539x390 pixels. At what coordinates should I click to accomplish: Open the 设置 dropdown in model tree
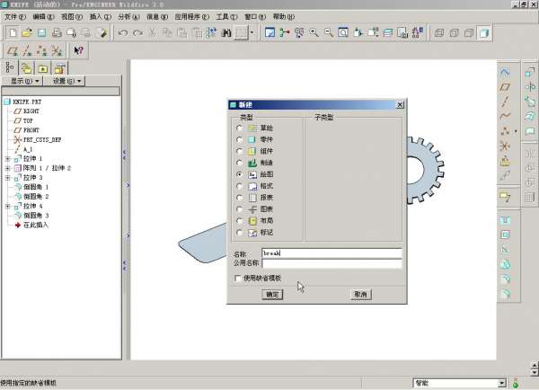[x=65, y=81]
